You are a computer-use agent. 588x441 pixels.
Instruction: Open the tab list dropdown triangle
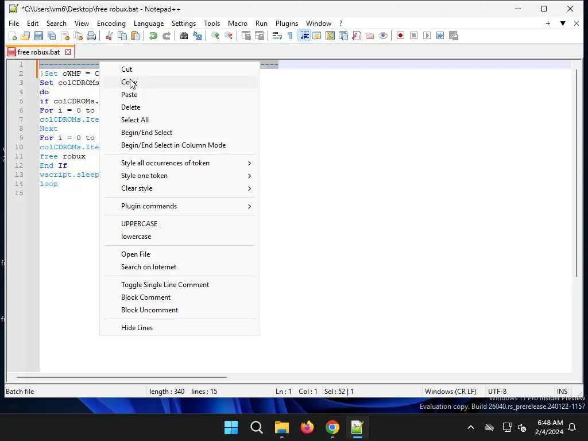click(563, 23)
